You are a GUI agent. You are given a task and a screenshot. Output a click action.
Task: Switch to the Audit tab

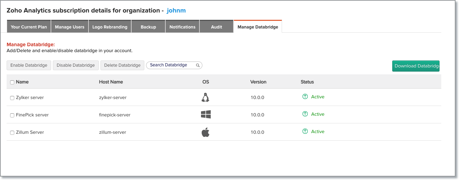point(216,27)
